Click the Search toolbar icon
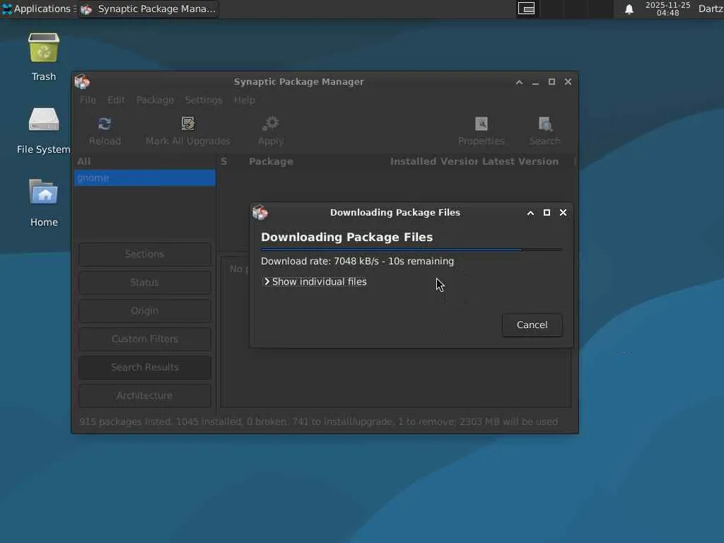Image resolution: width=724 pixels, height=543 pixels. [x=545, y=124]
